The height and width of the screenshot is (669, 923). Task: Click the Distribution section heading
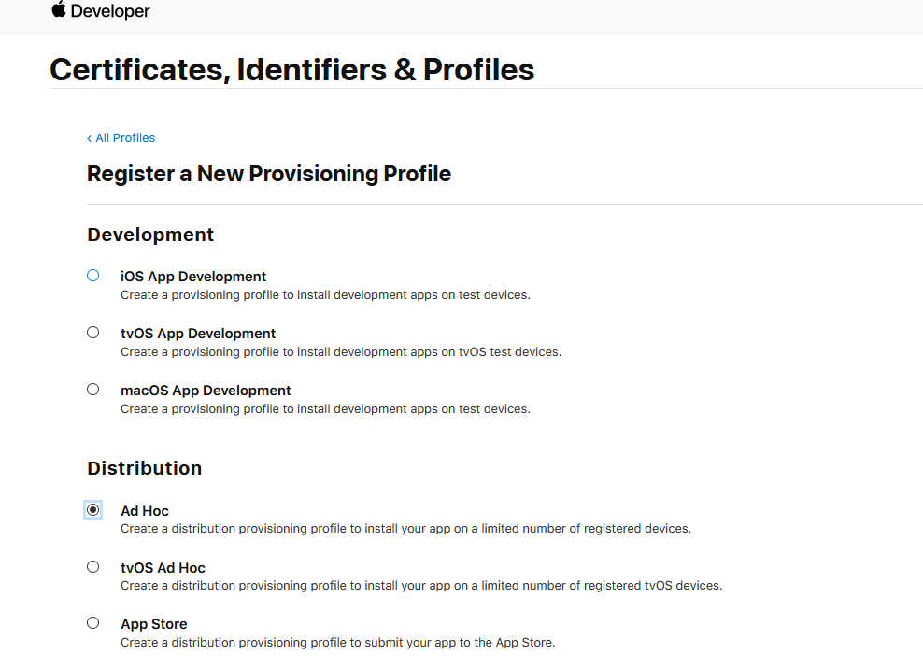click(144, 468)
